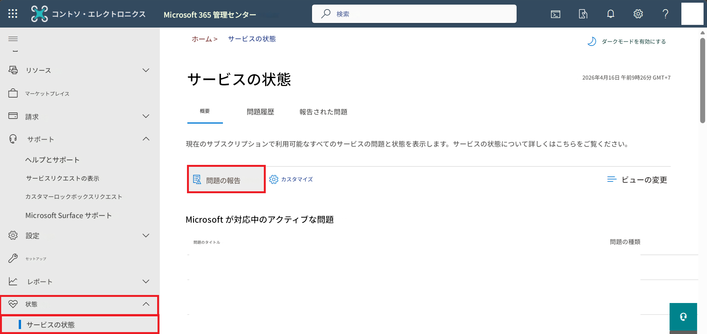707x334 pixels.
Task: Click the ビューの変更 button label
Action: click(x=644, y=180)
